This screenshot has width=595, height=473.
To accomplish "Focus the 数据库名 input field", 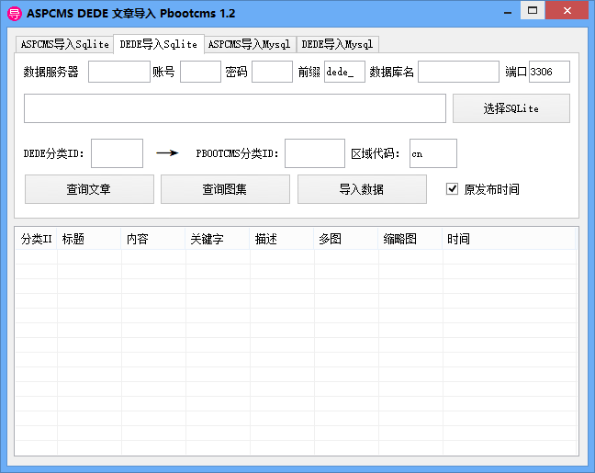I will tap(458, 72).
